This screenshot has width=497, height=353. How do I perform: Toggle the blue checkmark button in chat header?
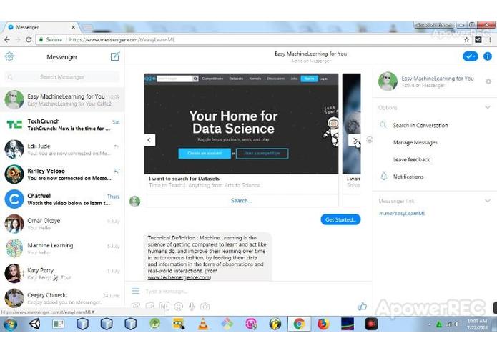point(470,56)
